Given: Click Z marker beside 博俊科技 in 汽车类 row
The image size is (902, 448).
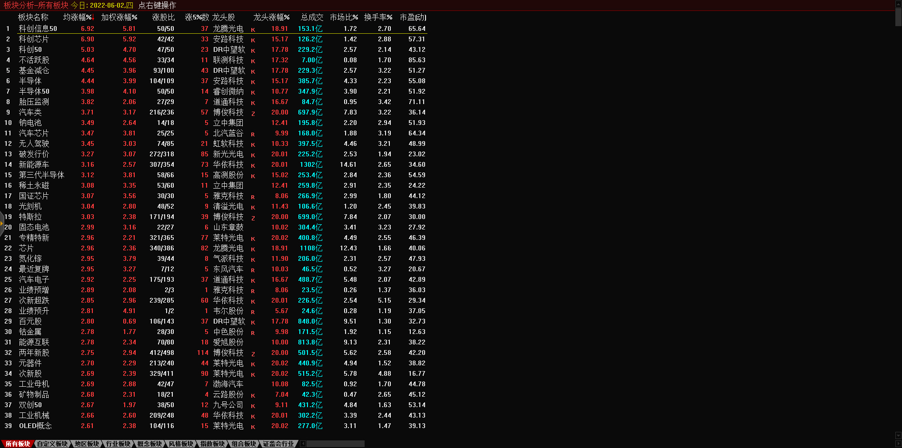Looking at the screenshot, I should point(253,113).
